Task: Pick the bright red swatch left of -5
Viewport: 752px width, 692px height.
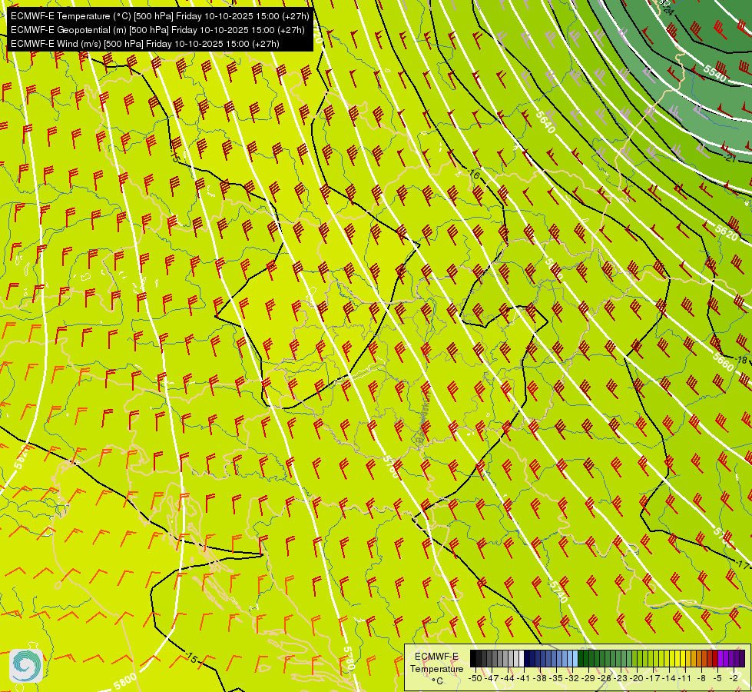Action: [715, 658]
